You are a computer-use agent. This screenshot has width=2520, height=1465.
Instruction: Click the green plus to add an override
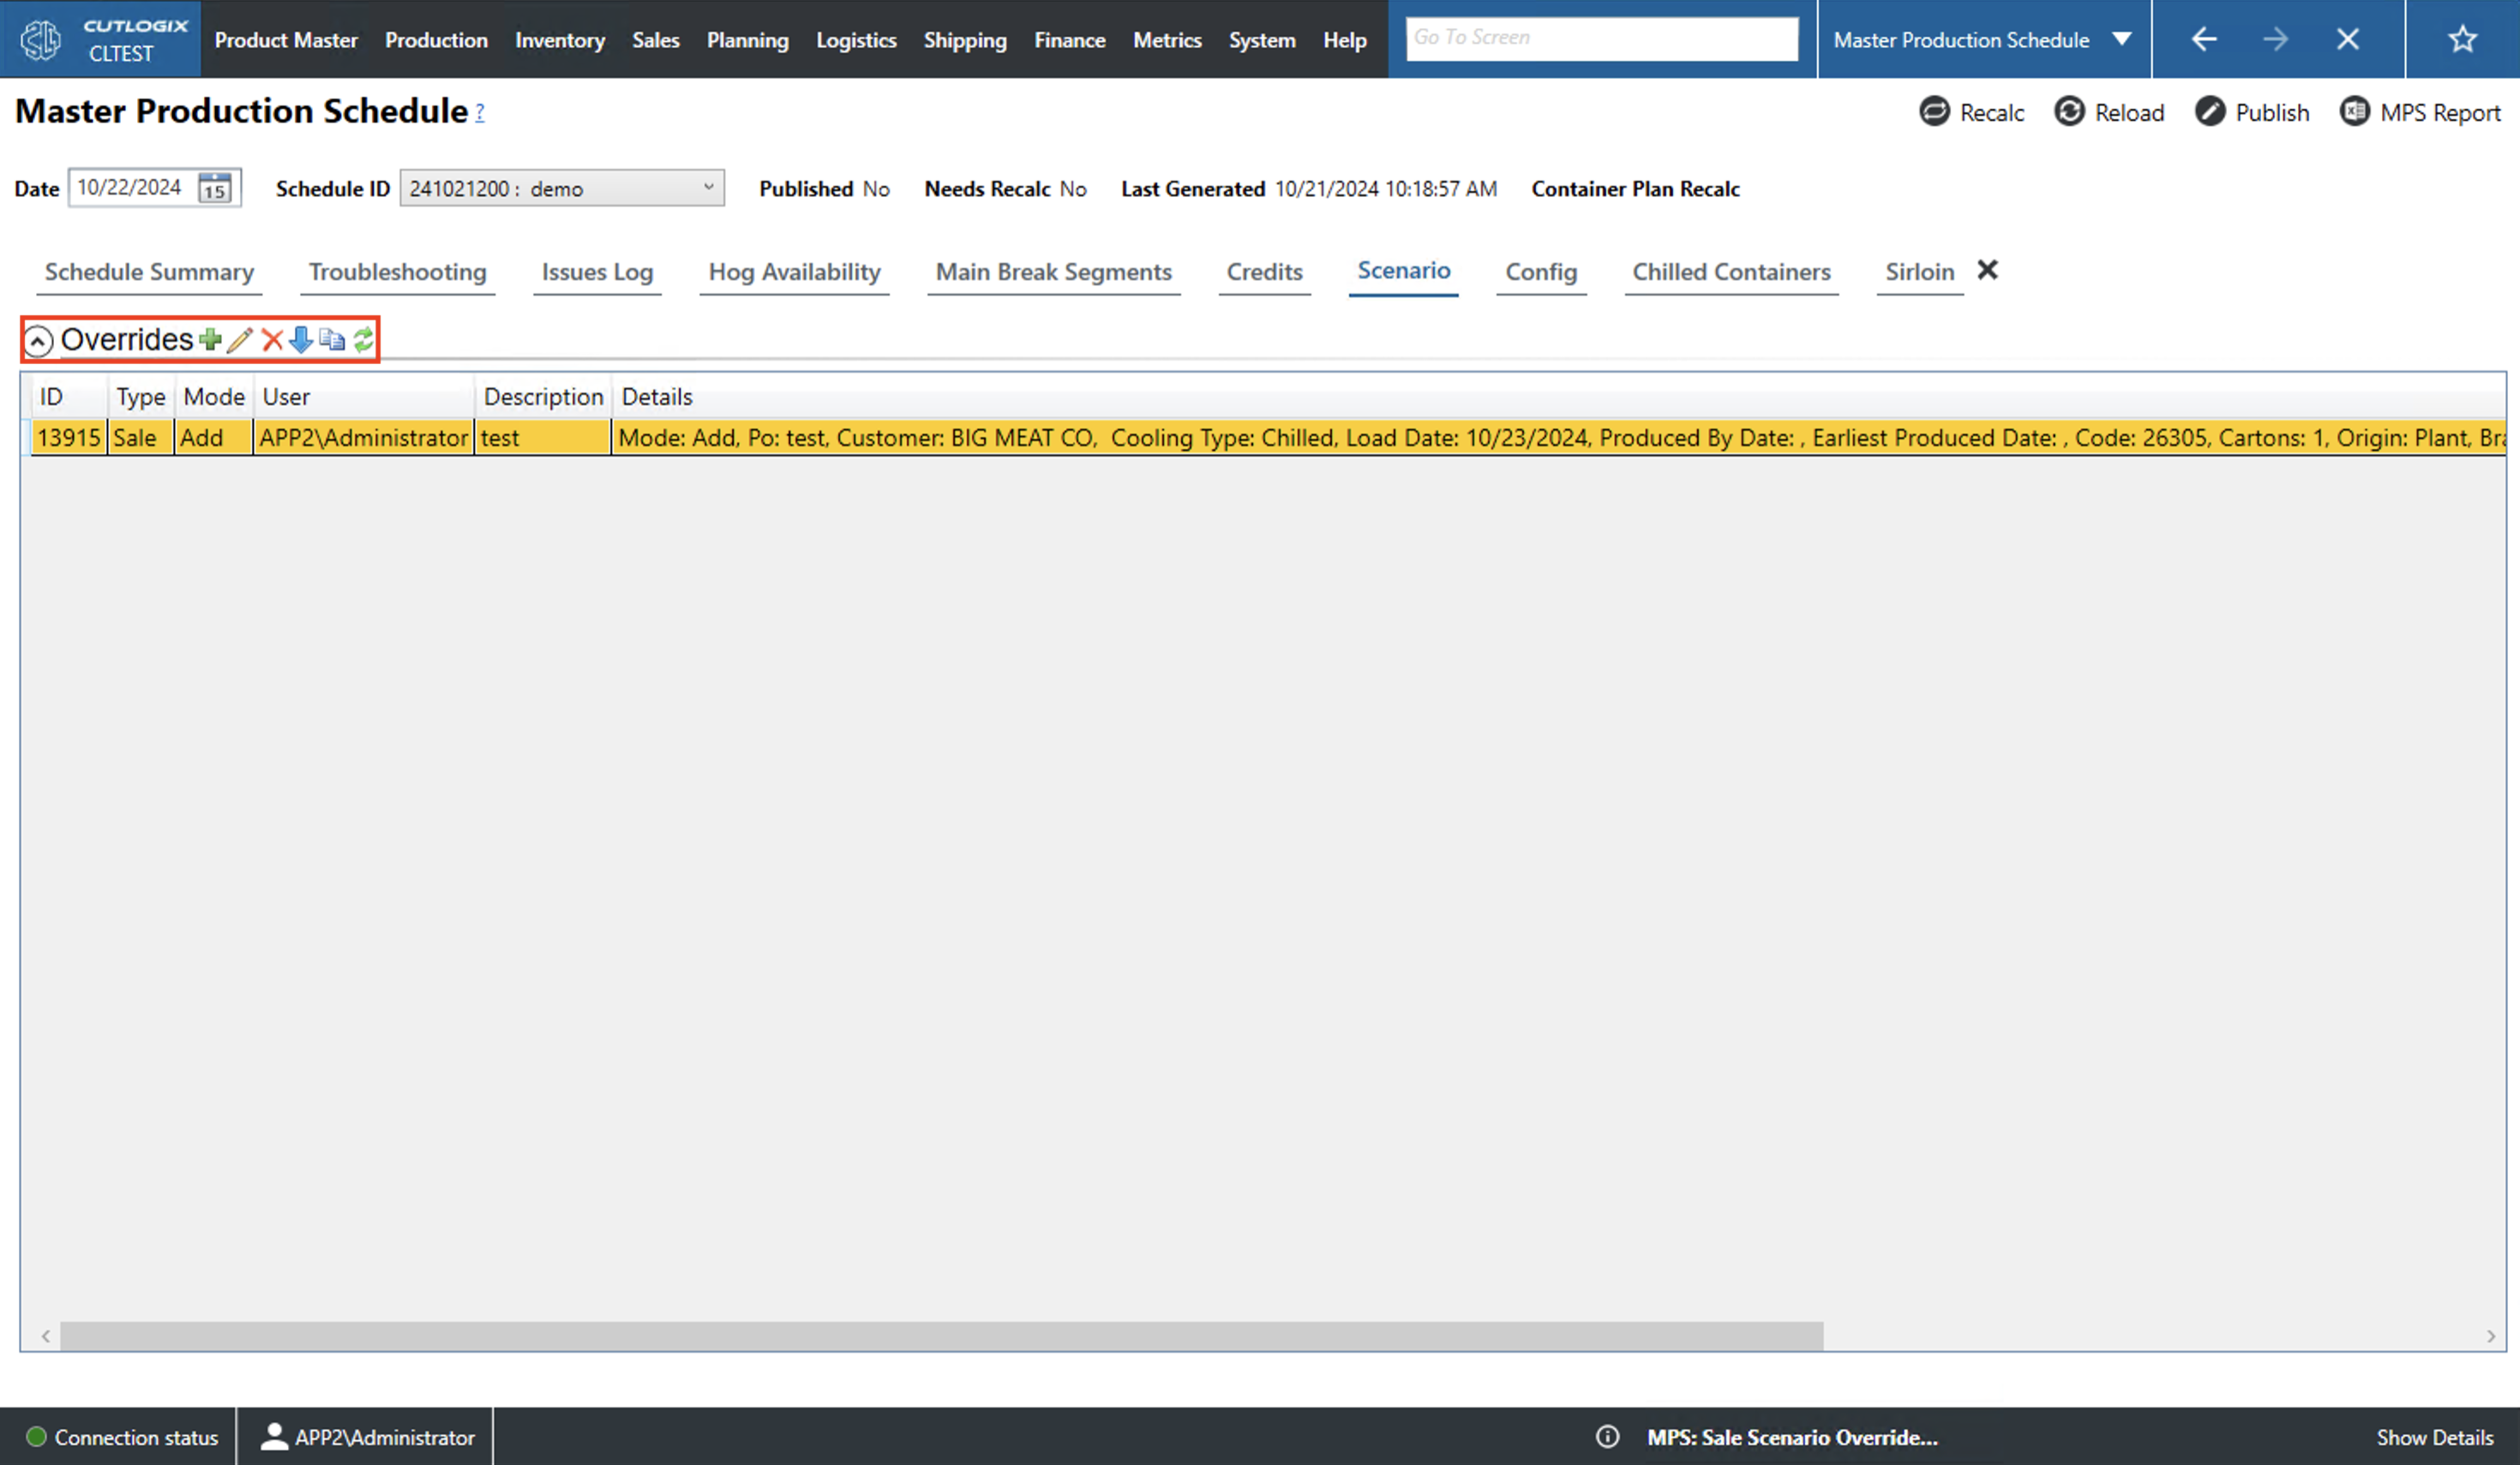[209, 340]
